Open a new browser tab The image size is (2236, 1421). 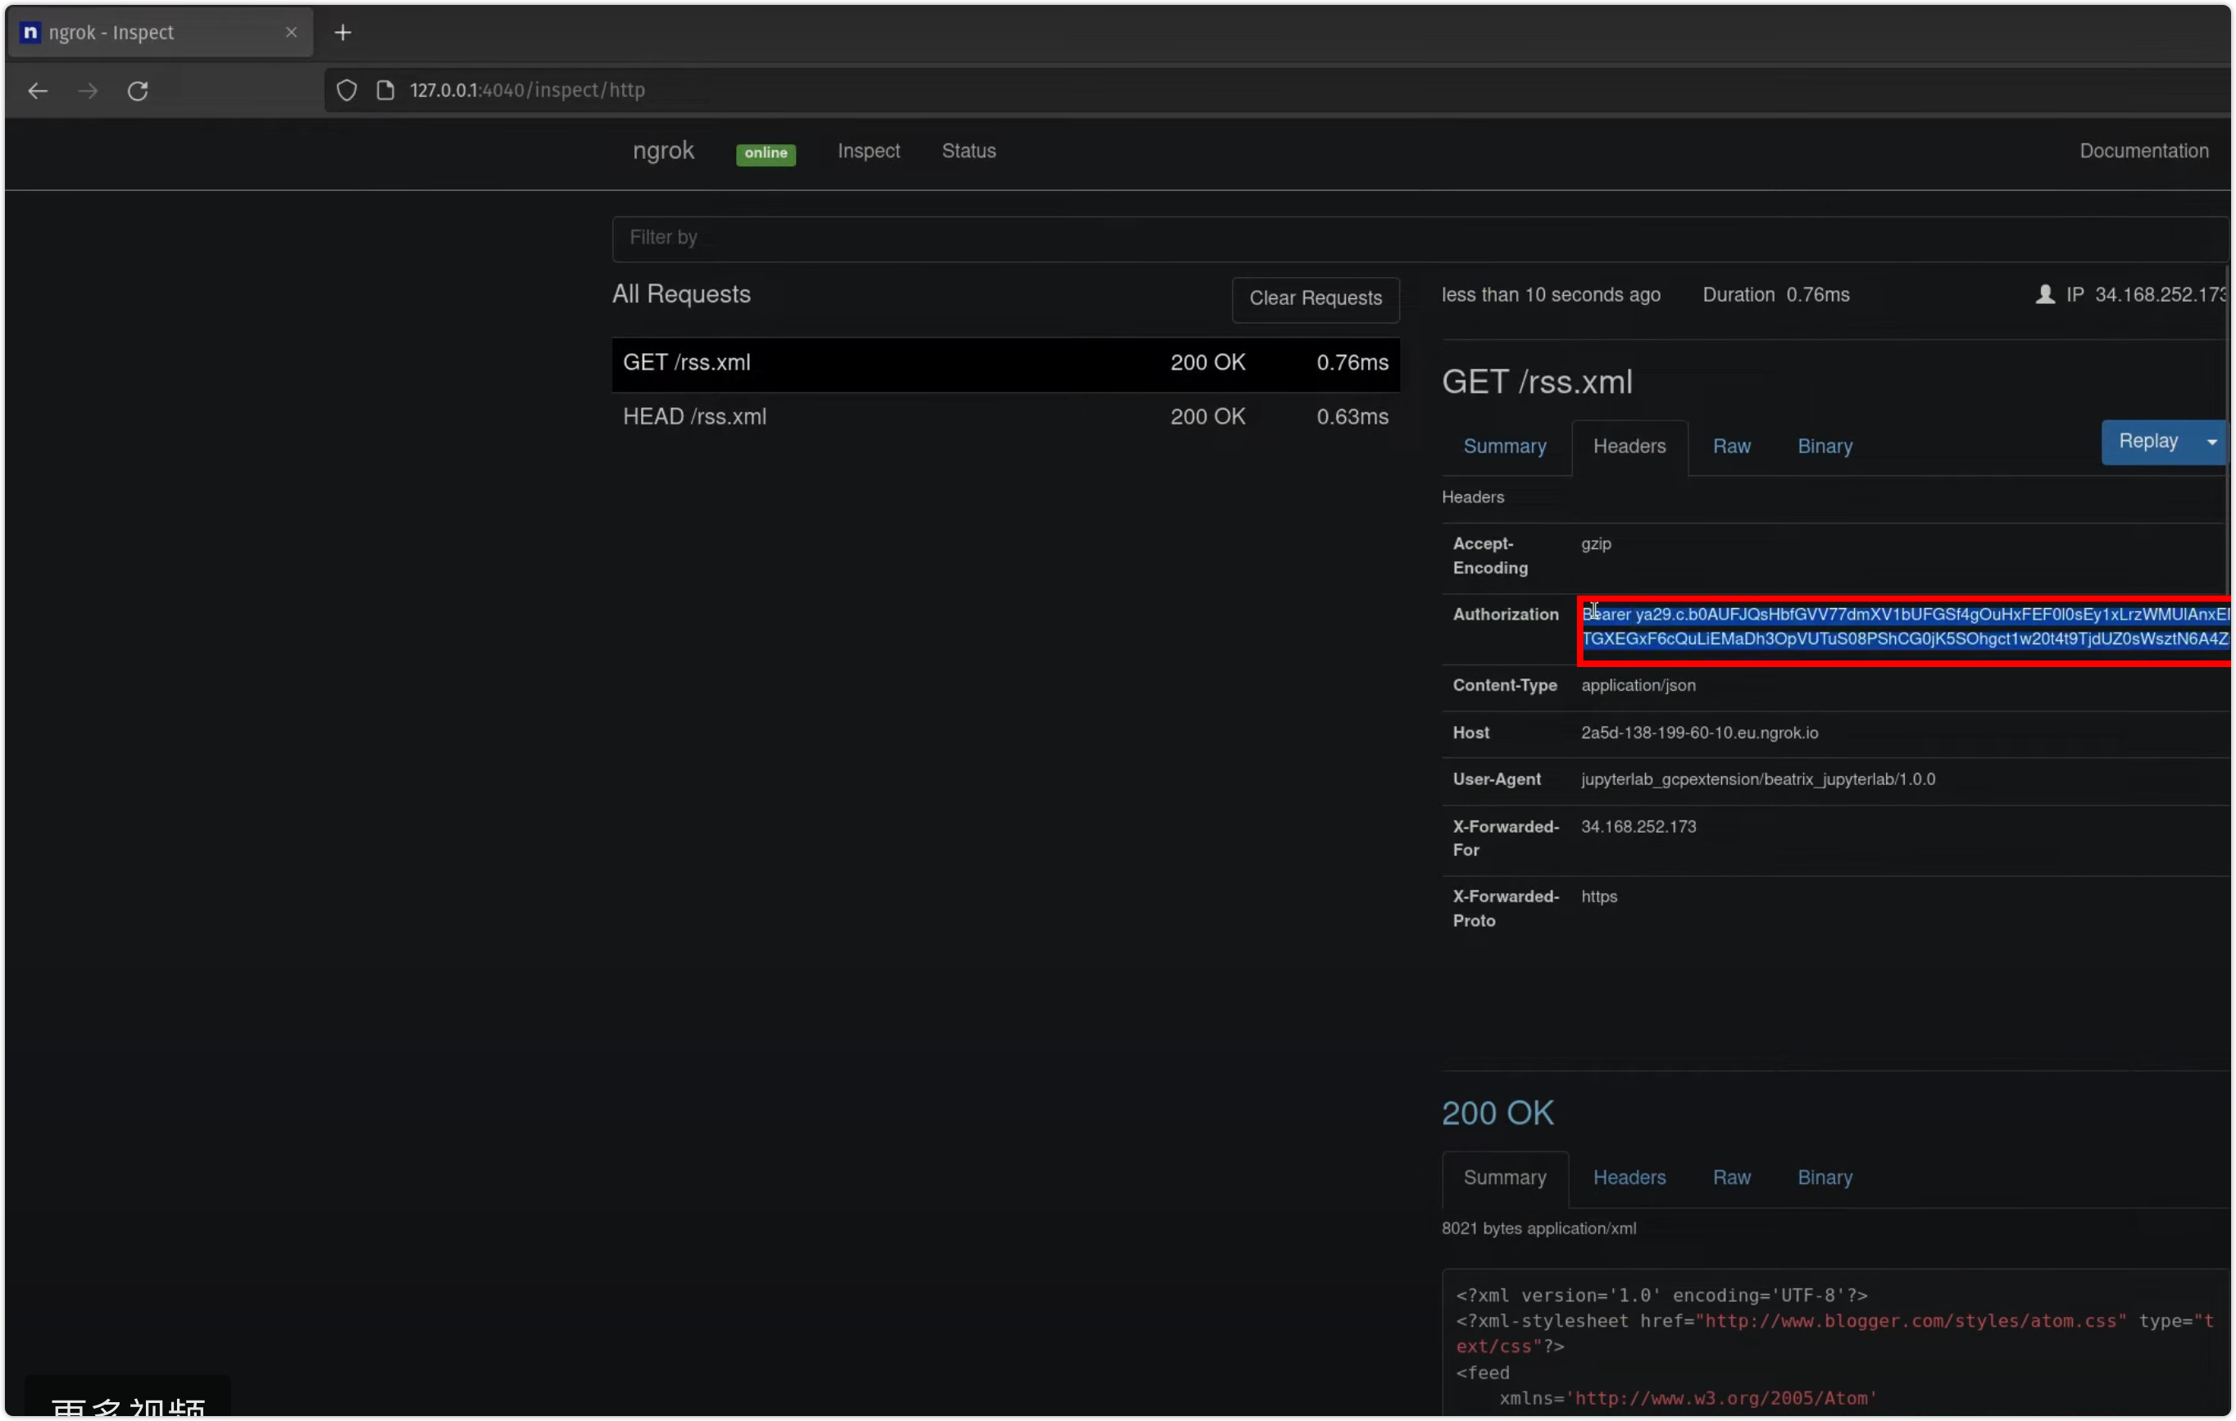click(343, 33)
